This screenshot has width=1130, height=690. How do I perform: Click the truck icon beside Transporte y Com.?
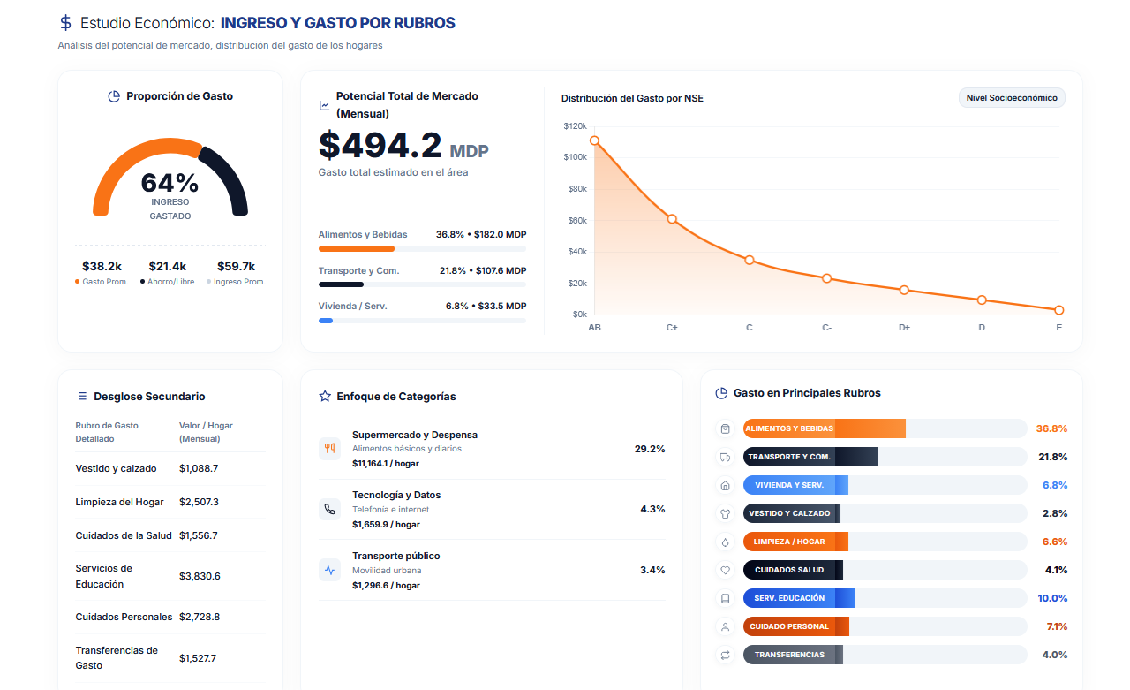click(725, 457)
